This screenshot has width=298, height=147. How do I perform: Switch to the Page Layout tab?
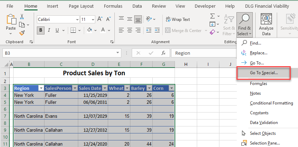[x=81, y=6]
